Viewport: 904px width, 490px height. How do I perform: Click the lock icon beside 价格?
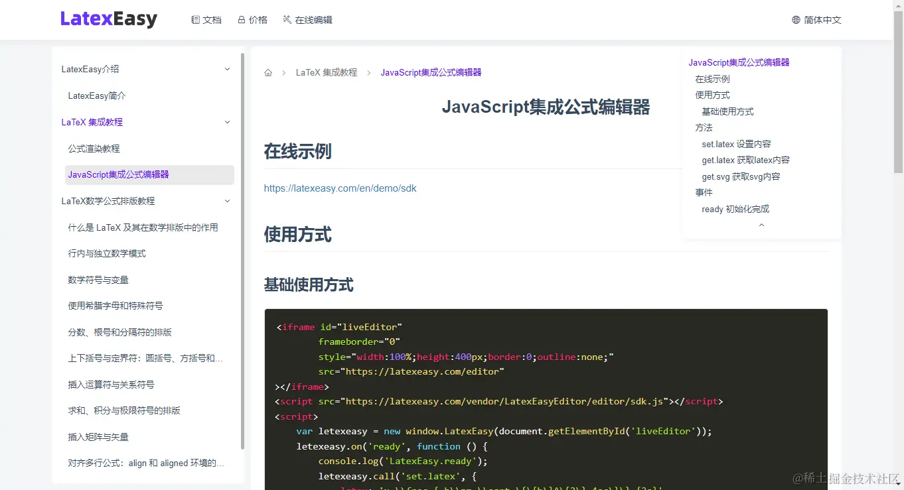[242, 20]
